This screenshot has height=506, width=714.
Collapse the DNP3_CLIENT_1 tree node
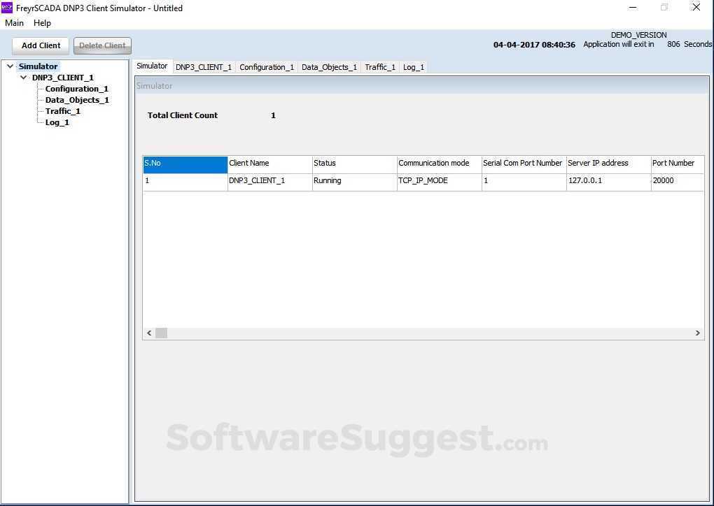(24, 77)
